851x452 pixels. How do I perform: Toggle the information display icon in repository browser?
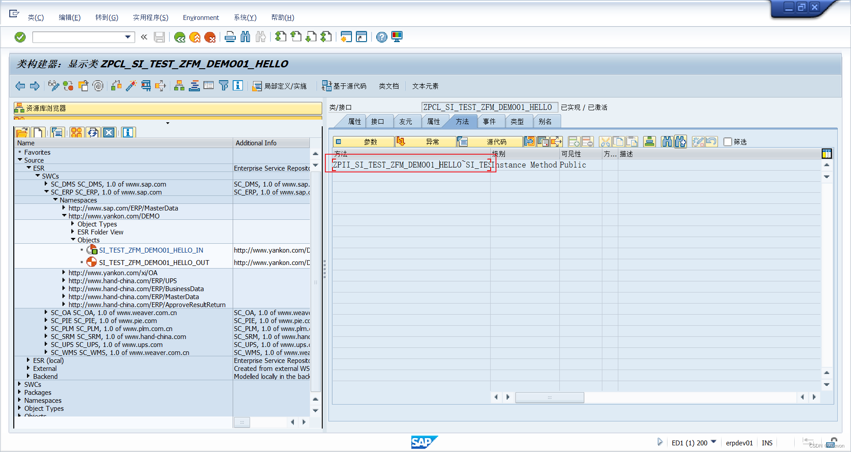click(128, 132)
